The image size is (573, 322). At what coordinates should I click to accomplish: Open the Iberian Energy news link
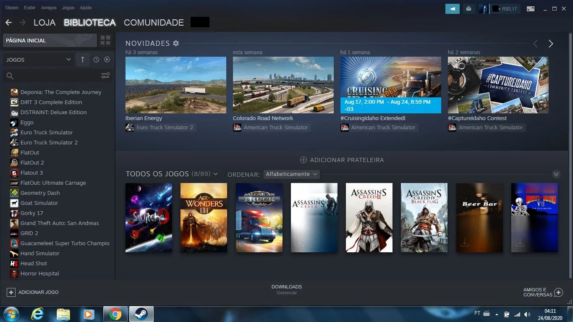pyautogui.click(x=144, y=118)
